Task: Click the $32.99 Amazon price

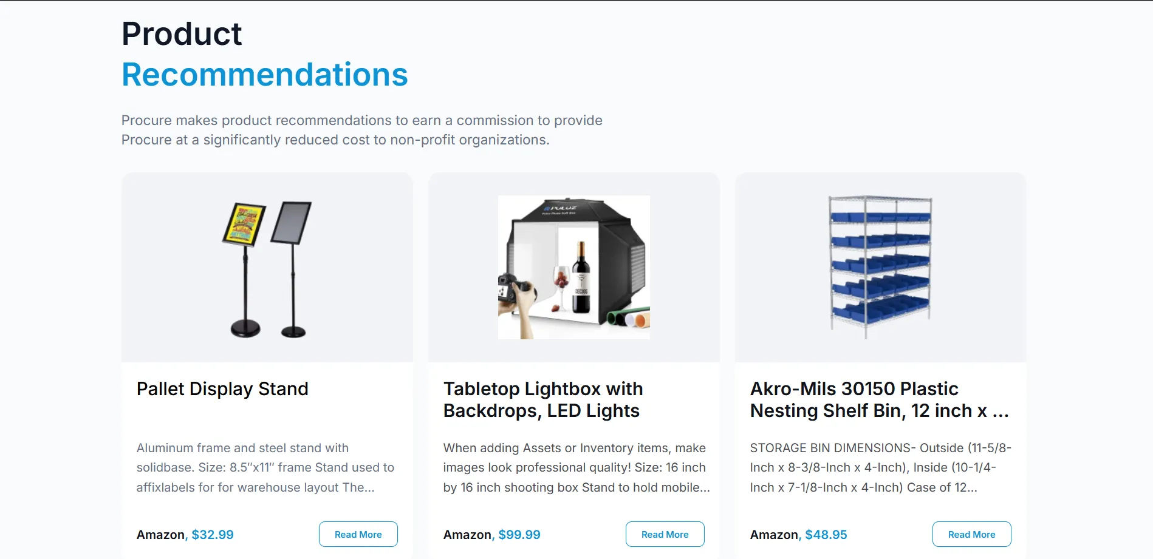Action: coord(213,535)
